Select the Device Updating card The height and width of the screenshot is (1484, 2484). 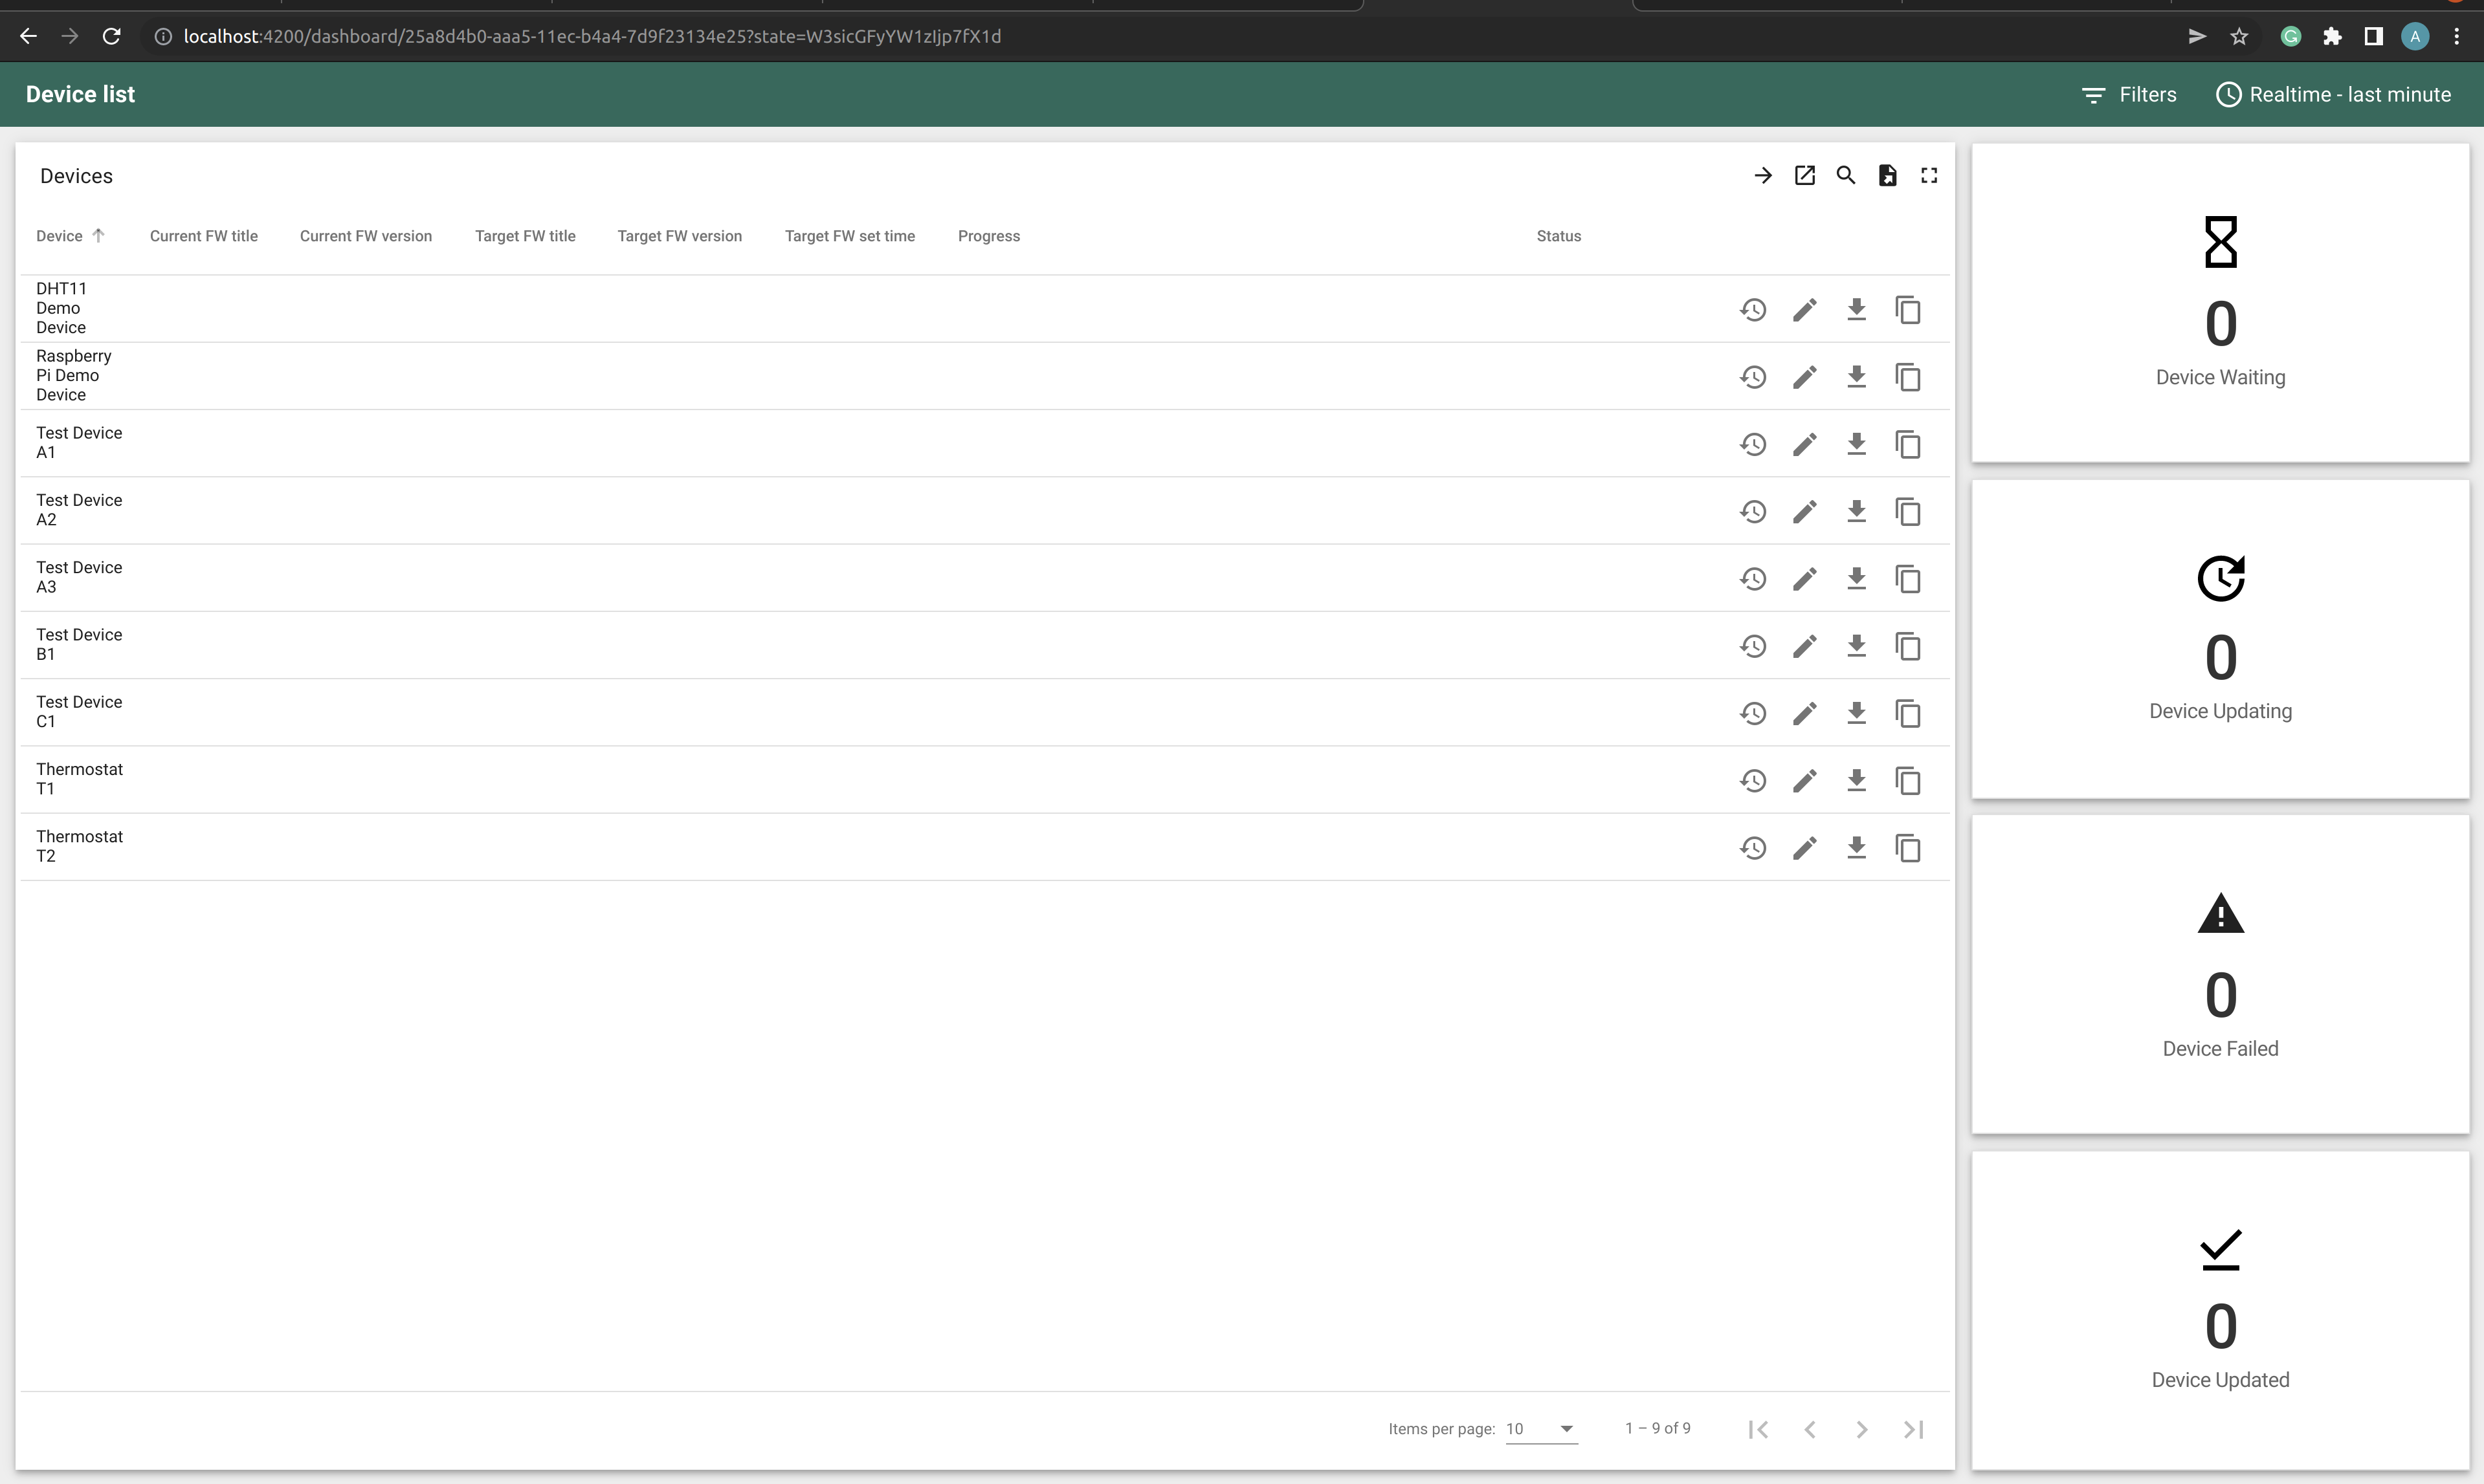point(2220,639)
